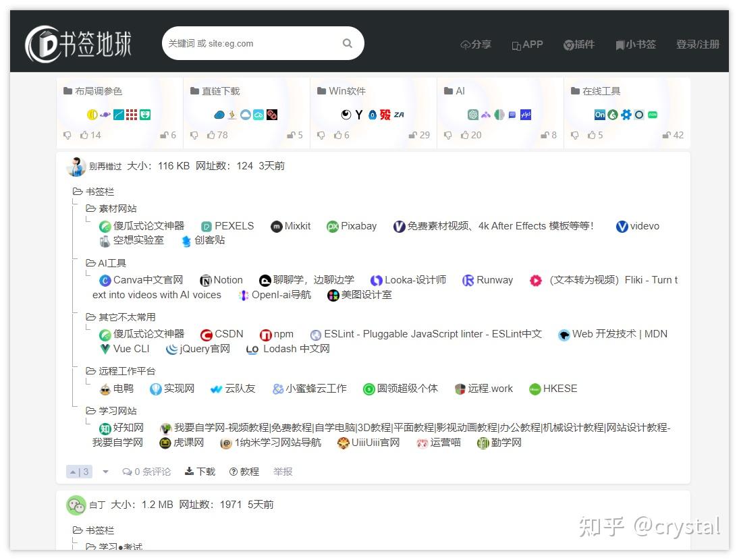This screenshot has width=739, height=560.
Task: Collapse the 书签栏 folder under 白丁
Action: 78,530
